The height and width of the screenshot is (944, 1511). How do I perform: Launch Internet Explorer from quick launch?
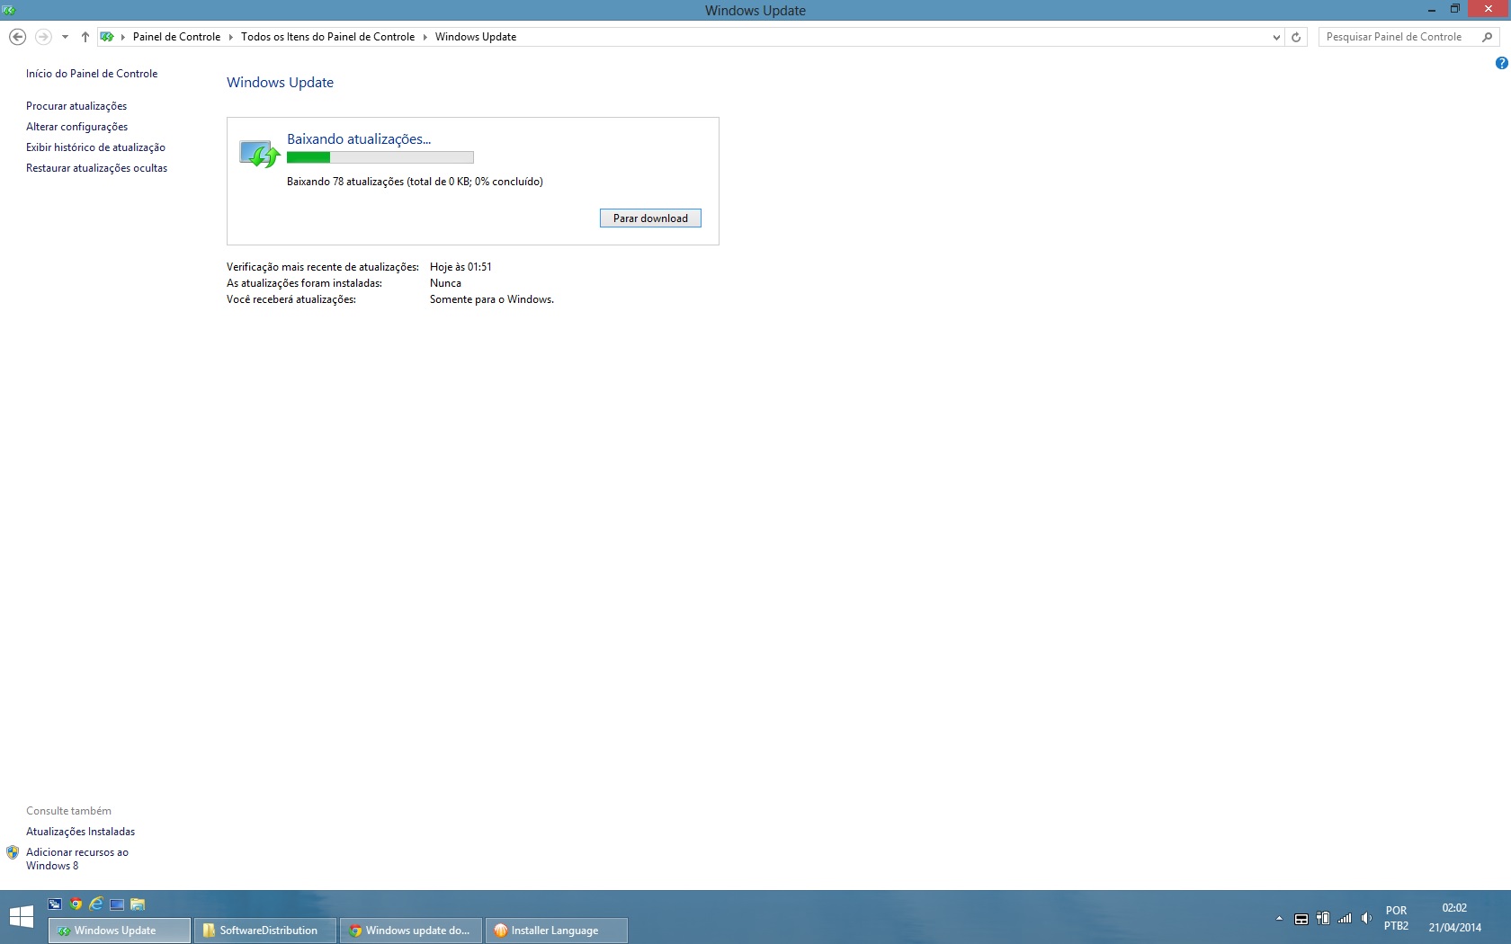click(x=96, y=904)
